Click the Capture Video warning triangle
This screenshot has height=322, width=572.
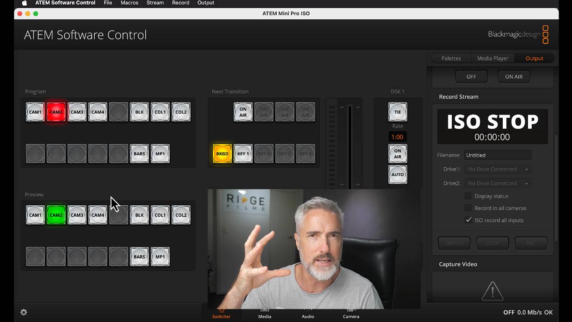(x=492, y=290)
